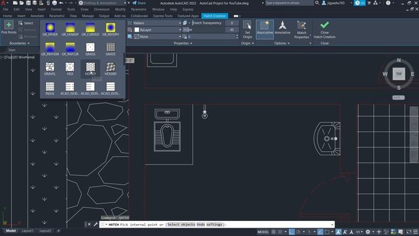Image resolution: width=419 pixels, height=236 pixels.
Task: Expand the Boundaries panel
Action: [x=20, y=43]
